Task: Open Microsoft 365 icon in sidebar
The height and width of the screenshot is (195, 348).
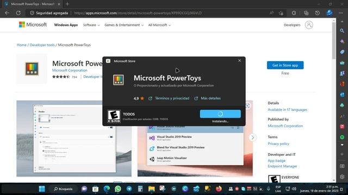Action: [x=342, y=84]
